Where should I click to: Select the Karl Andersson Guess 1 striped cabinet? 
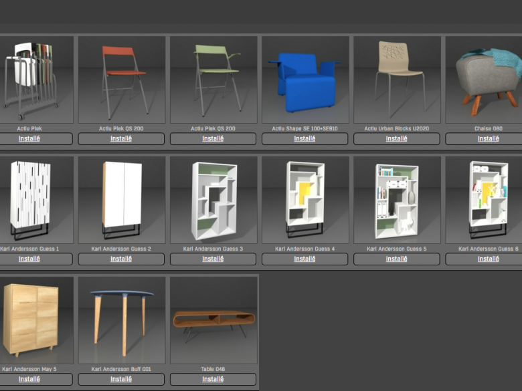(x=36, y=200)
